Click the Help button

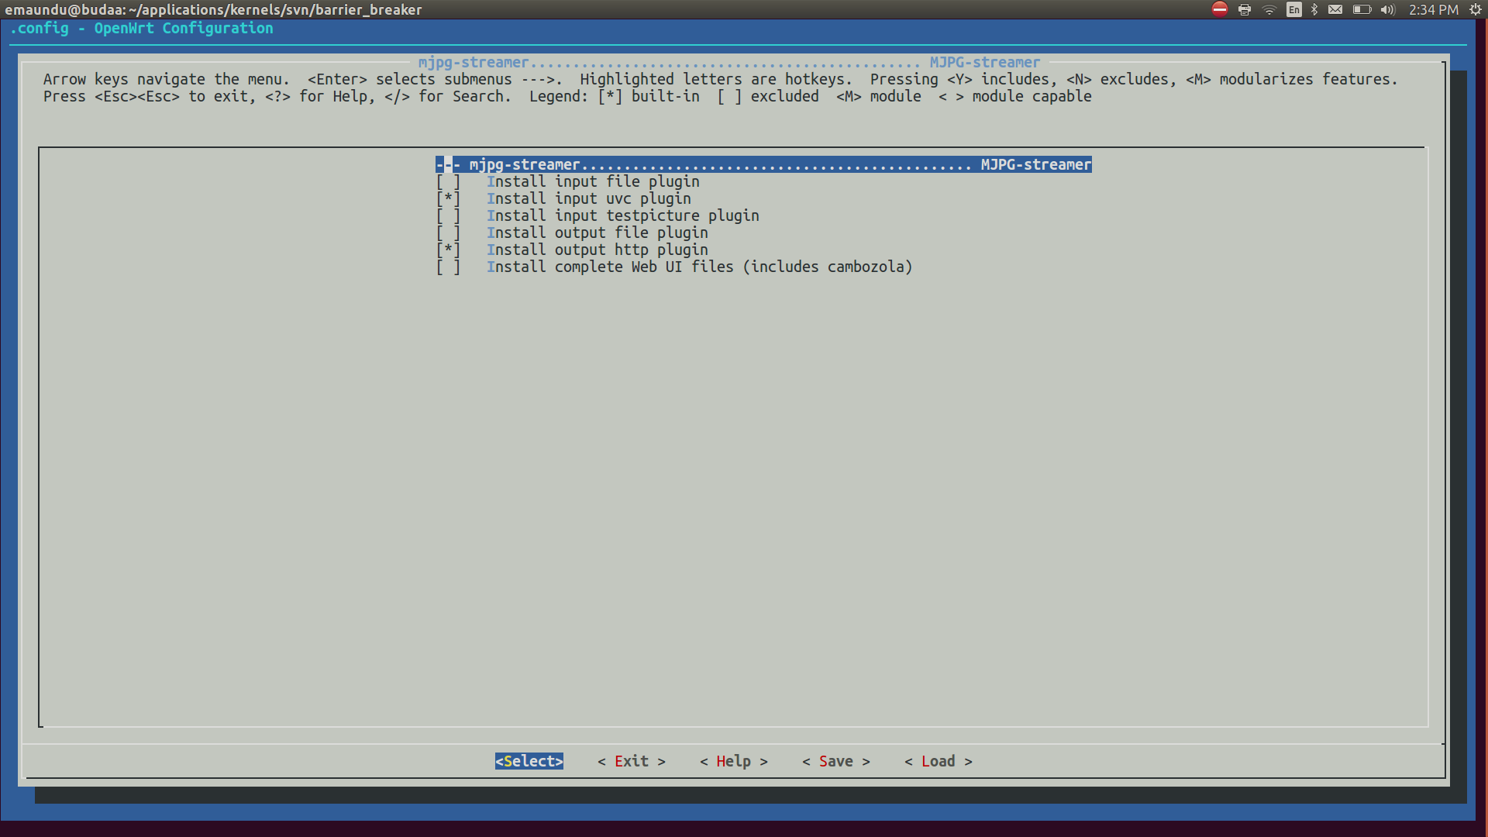click(733, 761)
